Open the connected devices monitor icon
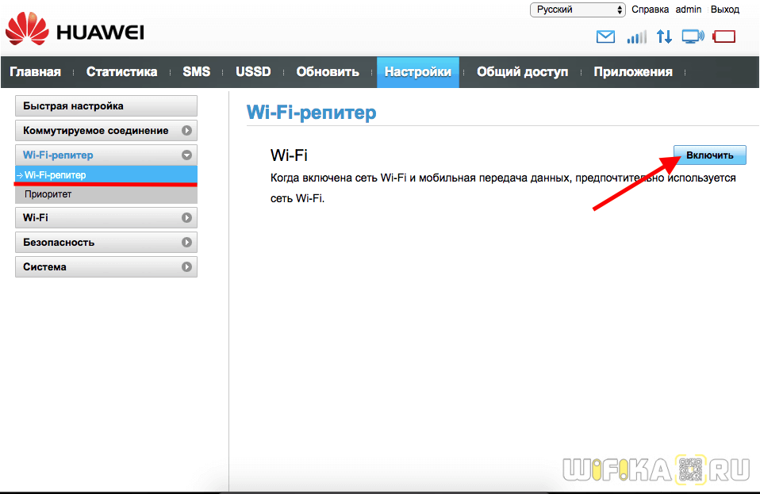 coord(693,36)
